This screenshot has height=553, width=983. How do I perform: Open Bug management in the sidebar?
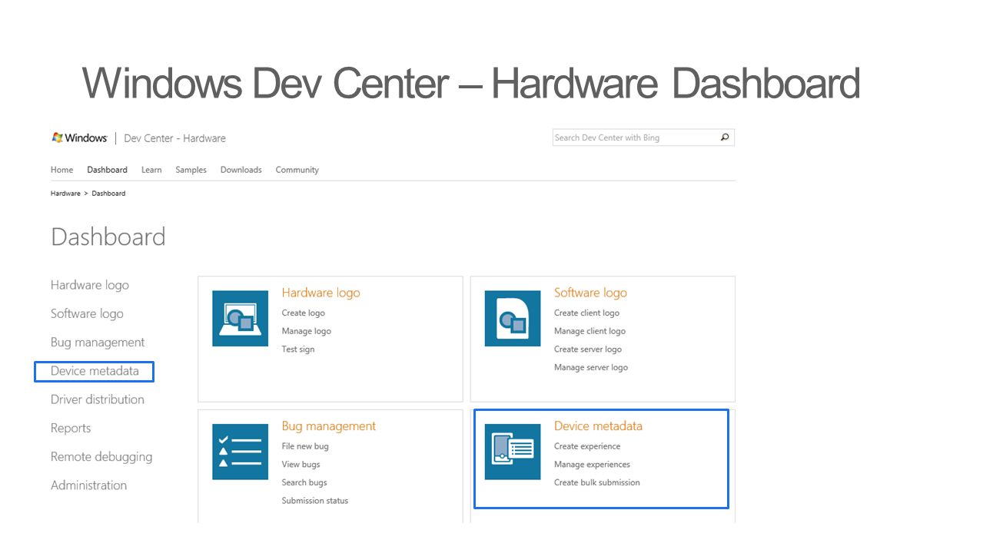98,343
